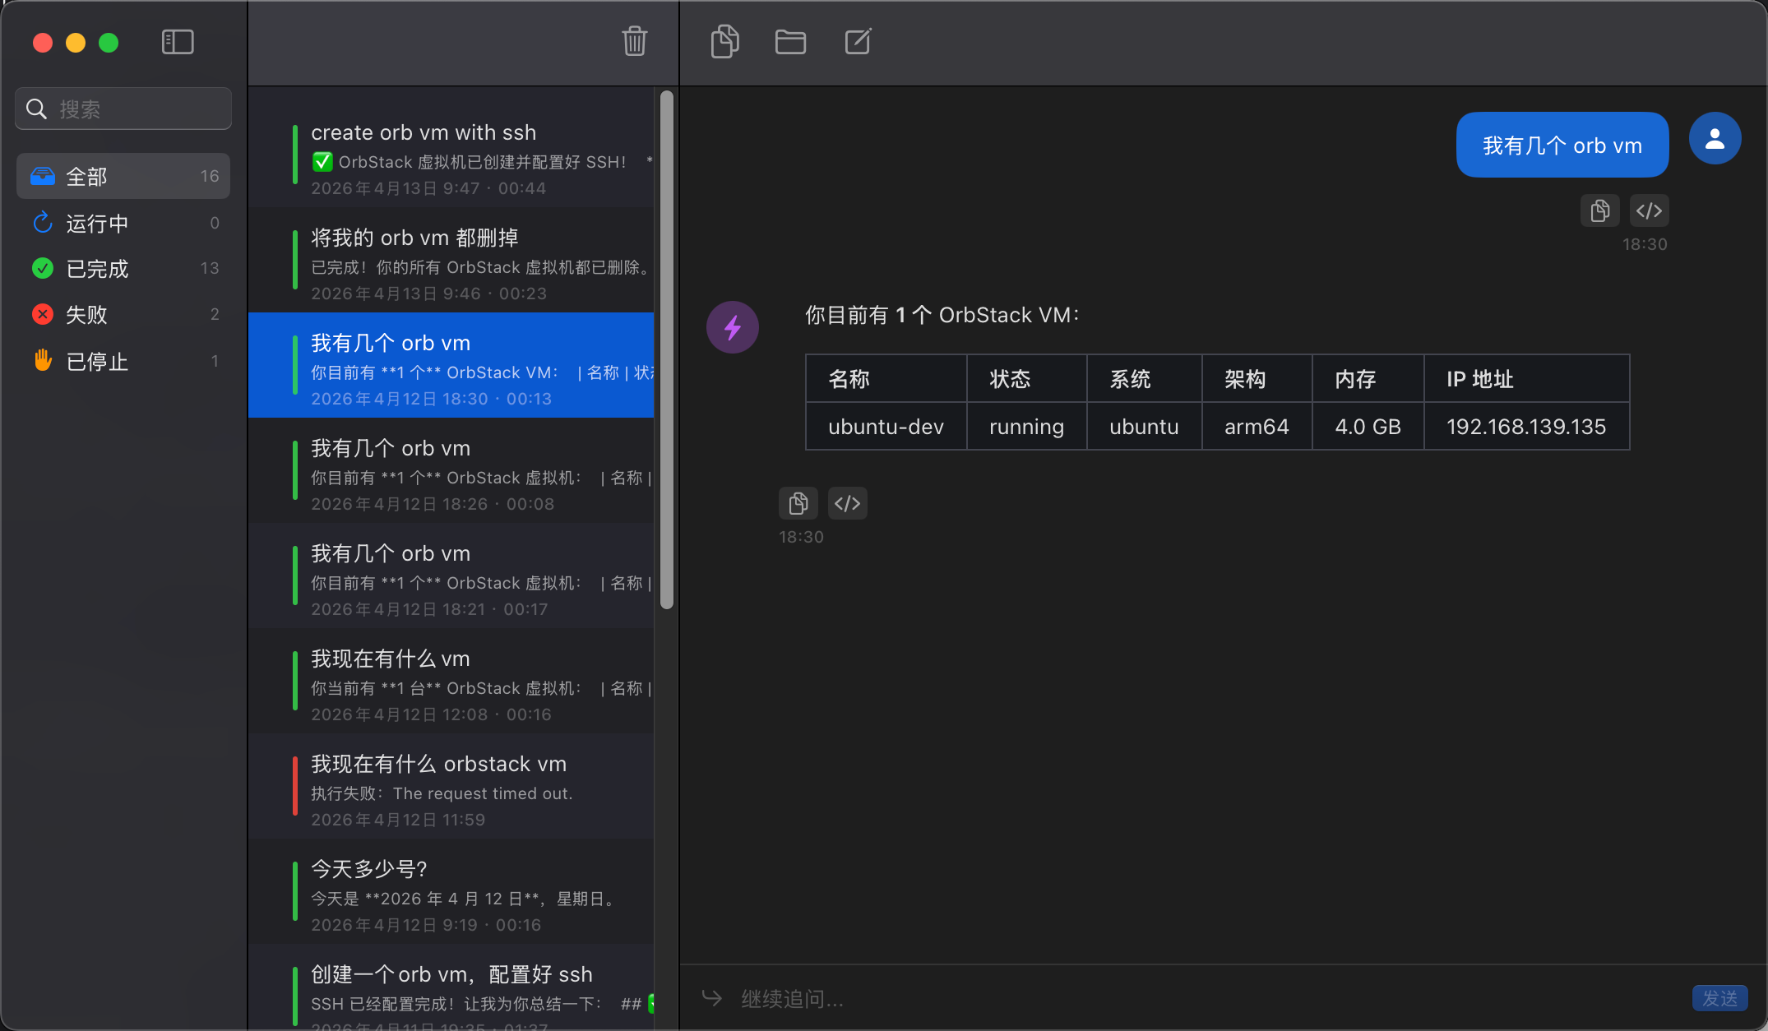The width and height of the screenshot is (1768, 1031).
Task: Click the 'running' status cell
Action: tap(1026, 427)
